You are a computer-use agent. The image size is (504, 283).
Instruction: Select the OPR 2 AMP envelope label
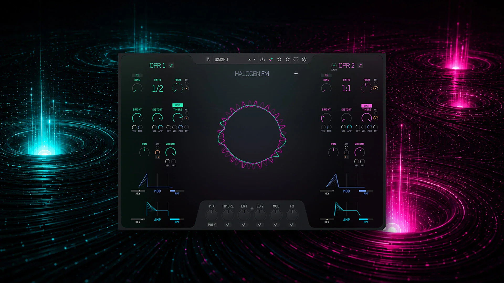[x=346, y=220]
